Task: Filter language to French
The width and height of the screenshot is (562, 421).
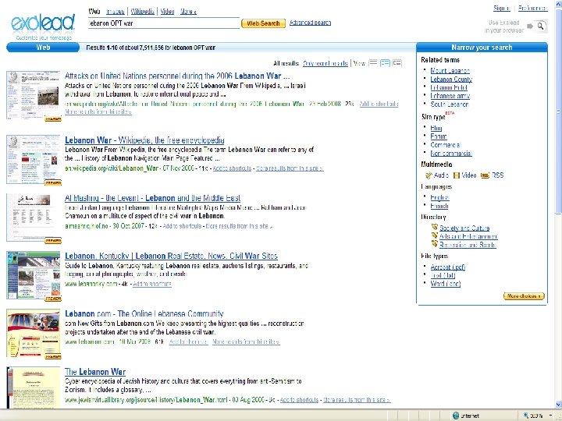Action: [439, 206]
